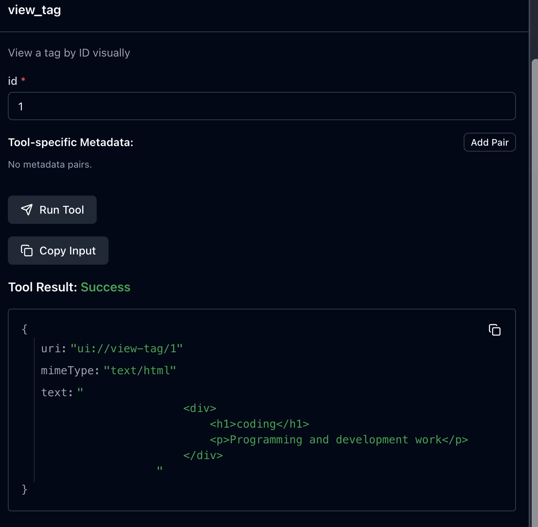This screenshot has width=538, height=527.
Task: Copy the tool result JSON using the copy icon
Action: pos(494,330)
